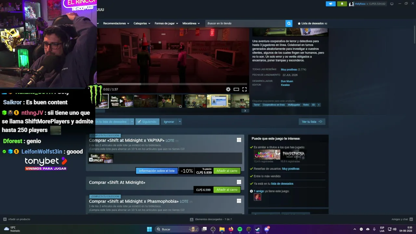
Task: Show hidden system tray icons
Action: (x=355, y=229)
